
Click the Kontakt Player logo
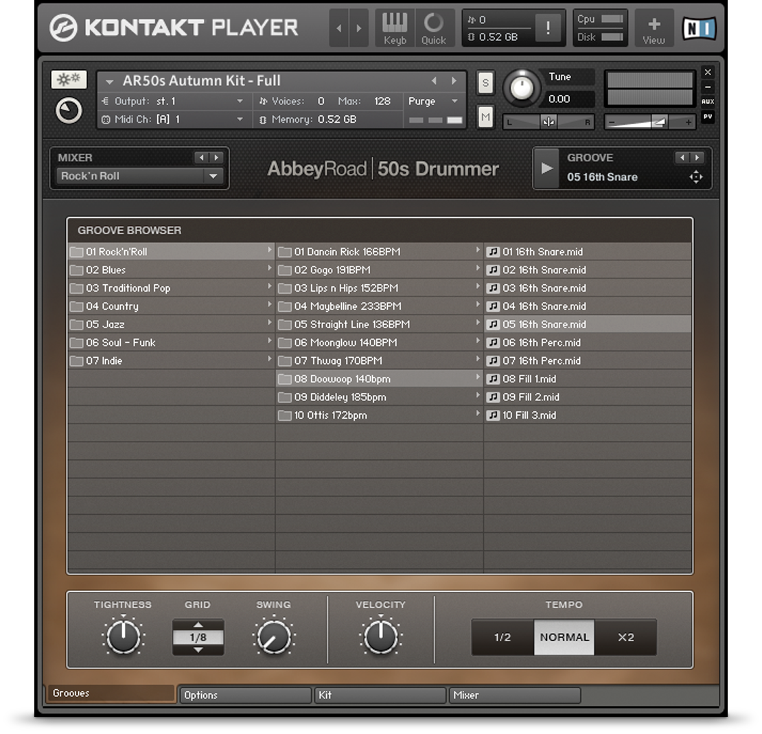tap(174, 27)
